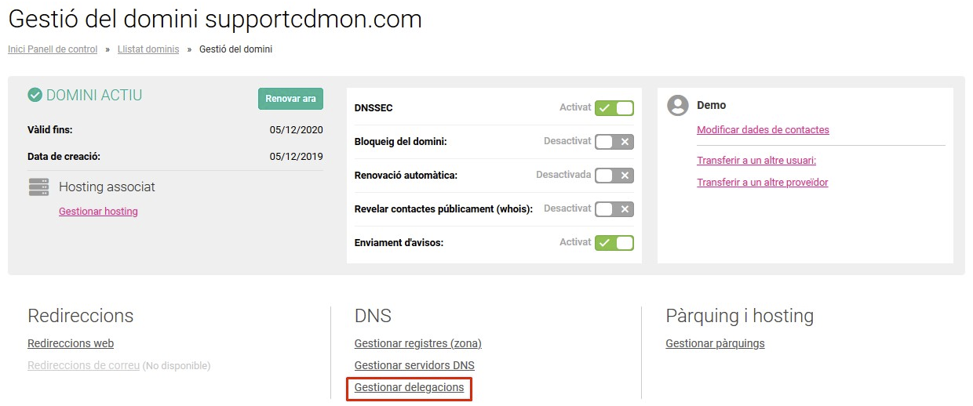This screenshot has width=973, height=406.
Task: Go to Llistat dominis breadcrumb
Action: click(x=148, y=49)
